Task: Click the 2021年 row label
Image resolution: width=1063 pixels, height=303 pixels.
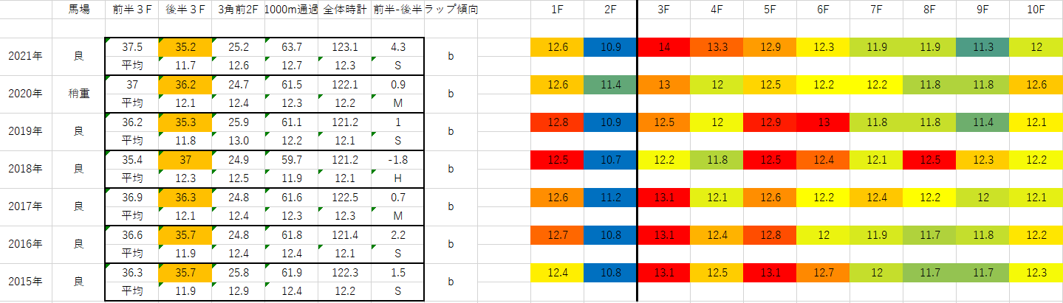Action: point(26,56)
